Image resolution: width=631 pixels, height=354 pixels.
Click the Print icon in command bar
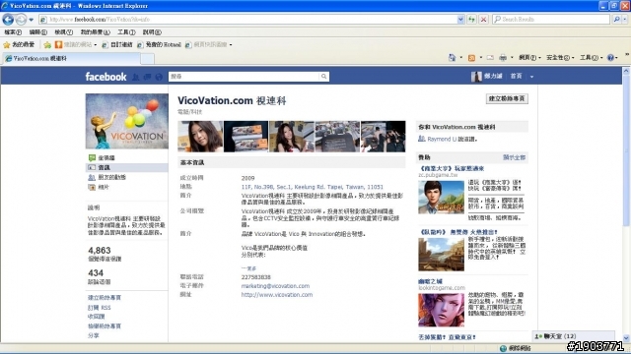click(x=503, y=58)
